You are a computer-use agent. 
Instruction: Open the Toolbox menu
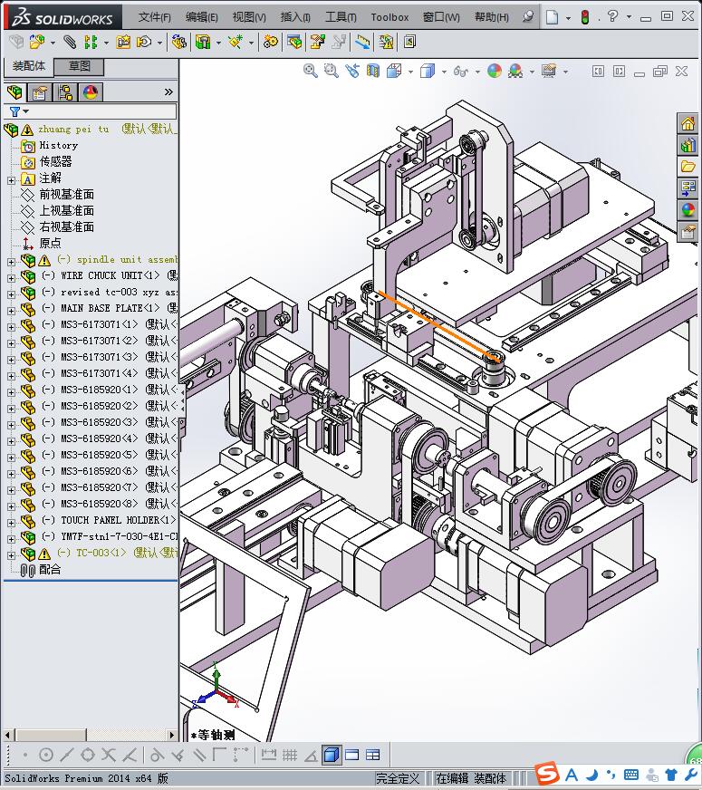click(389, 17)
